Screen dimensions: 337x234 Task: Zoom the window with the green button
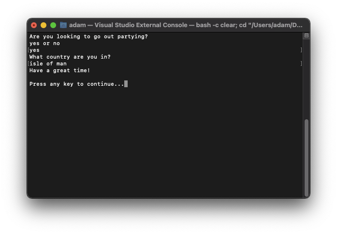pyautogui.click(x=53, y=25)
